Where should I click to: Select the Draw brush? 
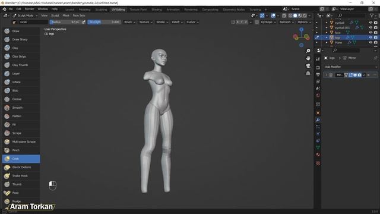pyautogui.click(x=21, y=31)
